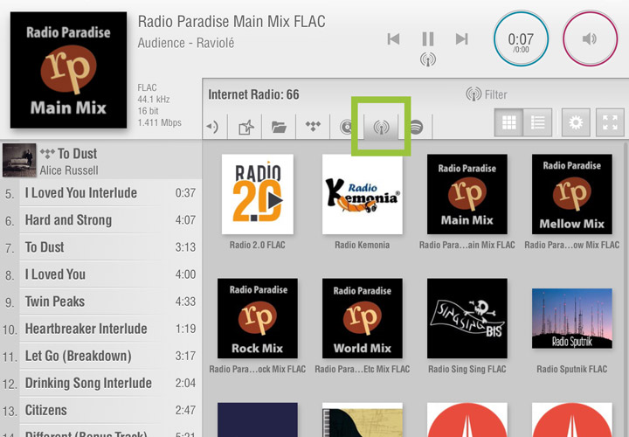The image size is (629, 437).
Task: Pause the current playback
Action: pyautogui.click(x=428, y=38)
